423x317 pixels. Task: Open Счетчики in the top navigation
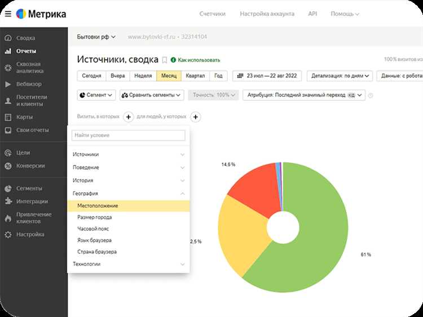click(x=212, y=14)
